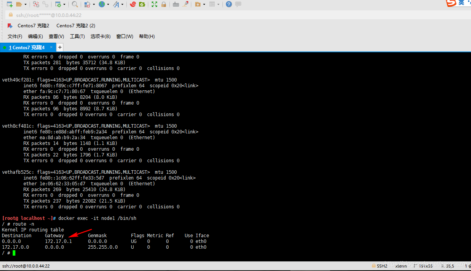The image size is (471, 271).
Task: Open session Properties gear icon
Action: (58, 4)
